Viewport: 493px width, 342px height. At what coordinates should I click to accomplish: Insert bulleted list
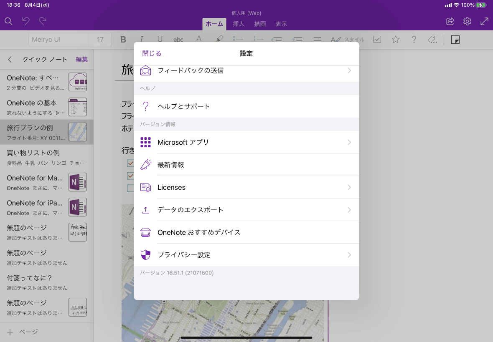coord(238,39)
